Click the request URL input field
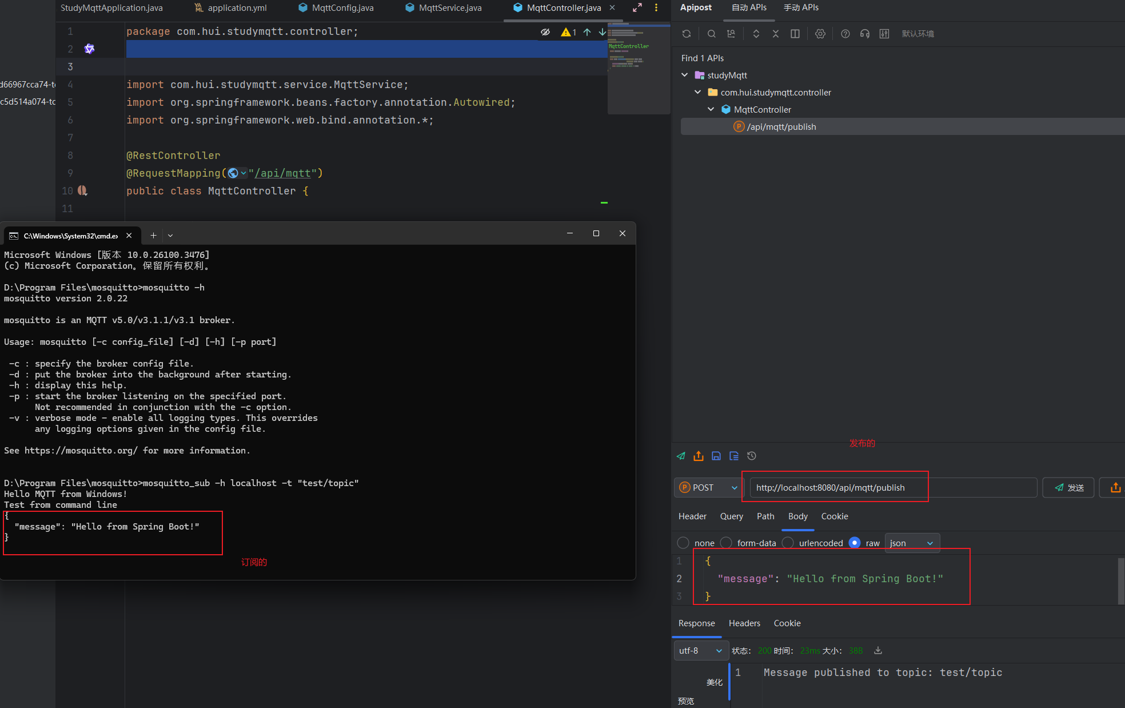 [892, 488]
